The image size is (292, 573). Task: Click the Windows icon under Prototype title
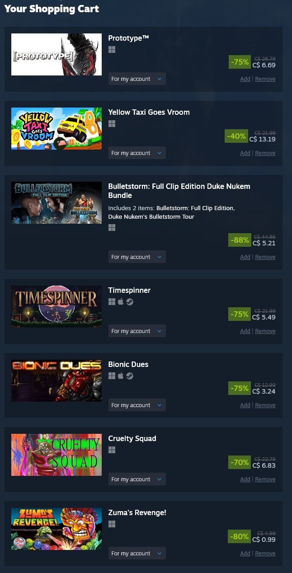tap(112, 50)
